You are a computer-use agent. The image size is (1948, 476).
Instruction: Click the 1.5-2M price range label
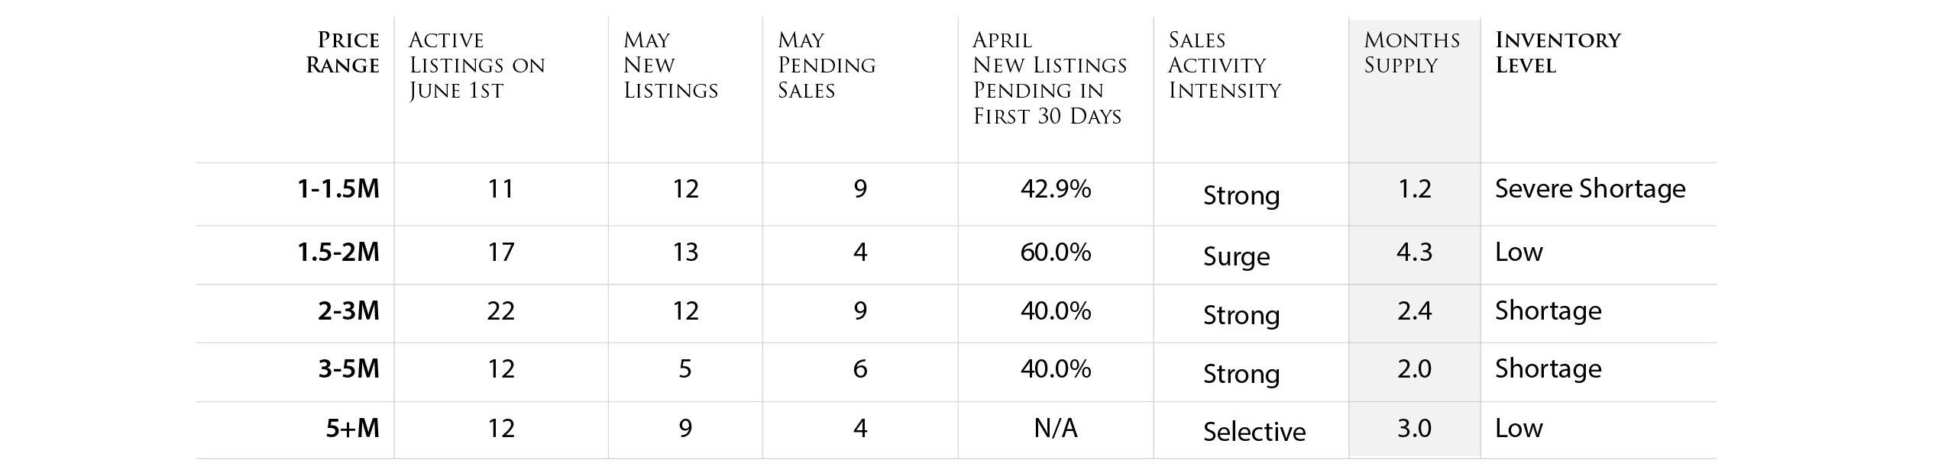(338, 252)
